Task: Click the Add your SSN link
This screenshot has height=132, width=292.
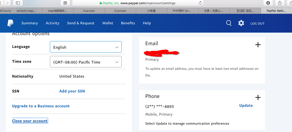Action: tap(72, 91)
